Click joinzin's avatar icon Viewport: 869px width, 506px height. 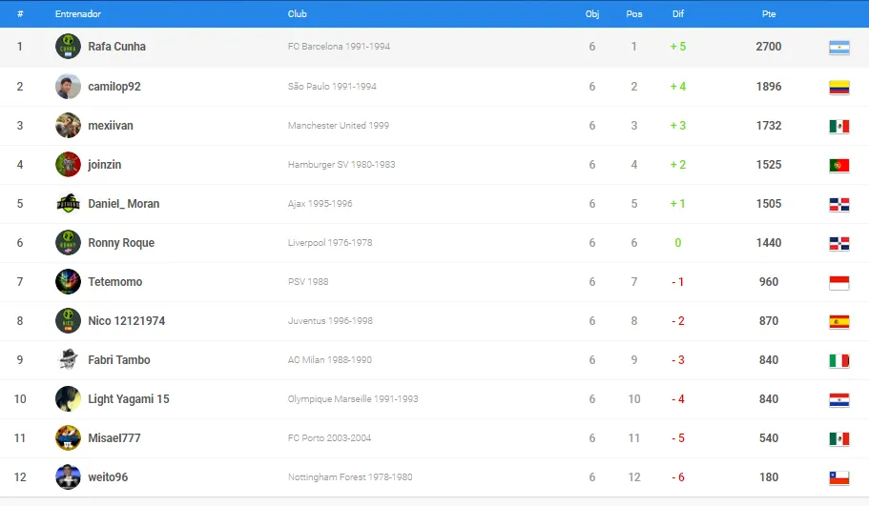(x=68, y=165)
